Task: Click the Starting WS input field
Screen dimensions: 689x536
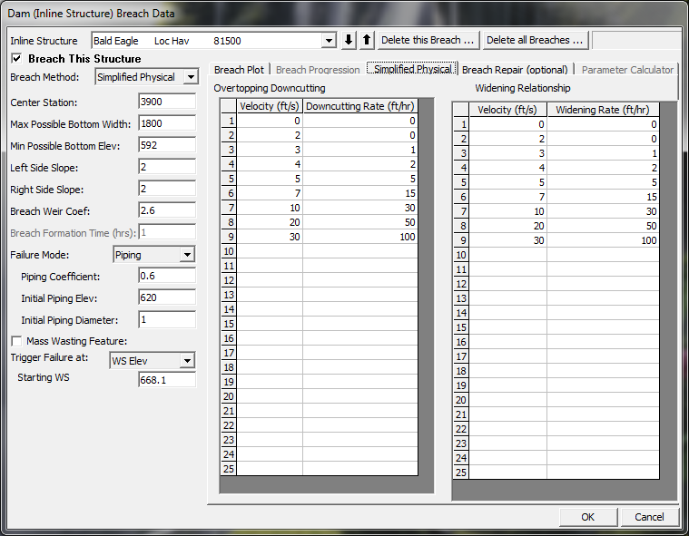Action: point(167,381)
